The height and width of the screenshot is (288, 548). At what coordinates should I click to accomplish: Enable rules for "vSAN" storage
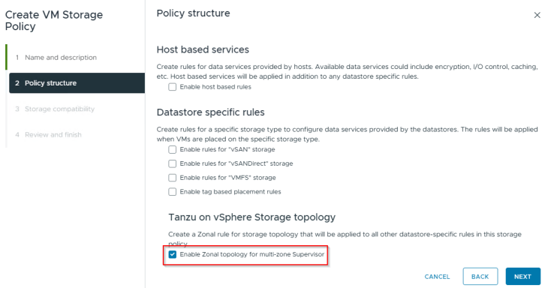click(173, 150)
